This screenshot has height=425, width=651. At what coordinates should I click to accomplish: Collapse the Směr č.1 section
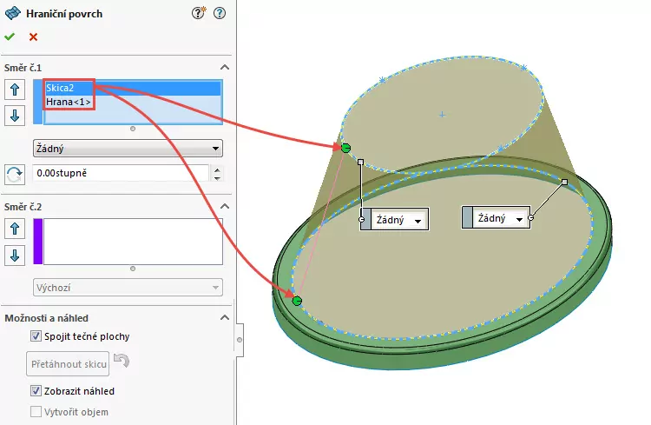[x=225, y=68]
